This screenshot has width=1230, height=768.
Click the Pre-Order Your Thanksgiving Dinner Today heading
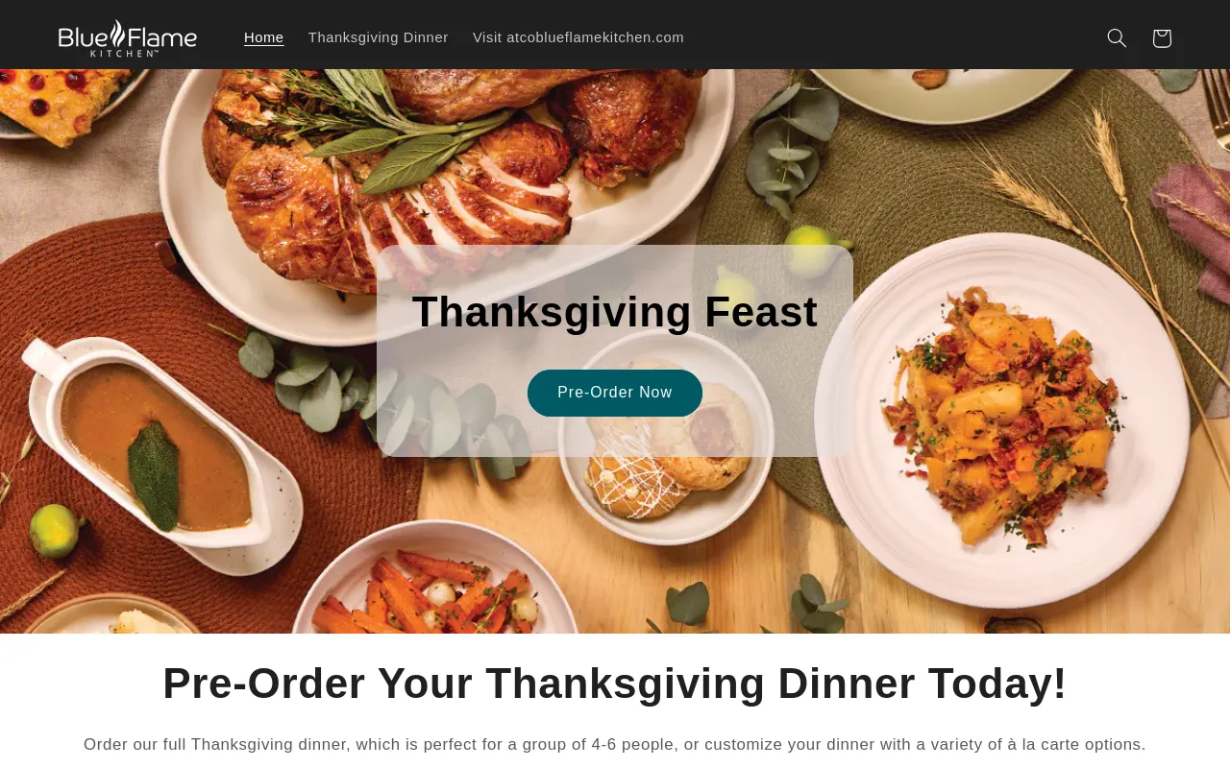tap(615, 684)
